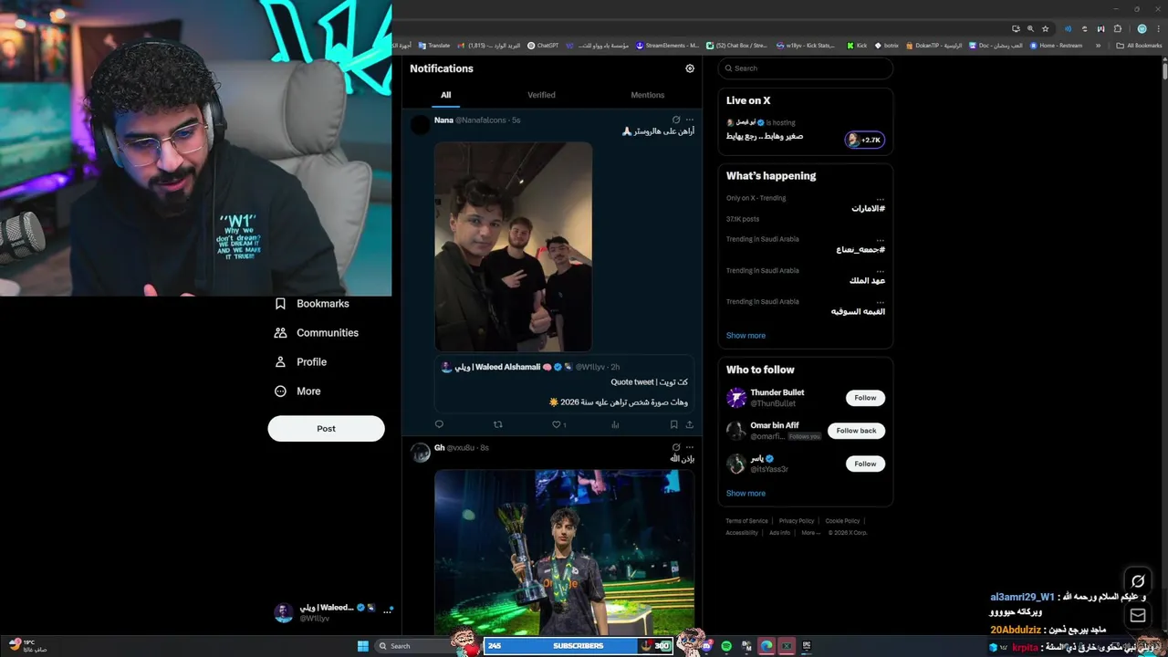View analytics of Nana's post
The width and height of the screenshot is (1168, 657).
coord(615,424)
